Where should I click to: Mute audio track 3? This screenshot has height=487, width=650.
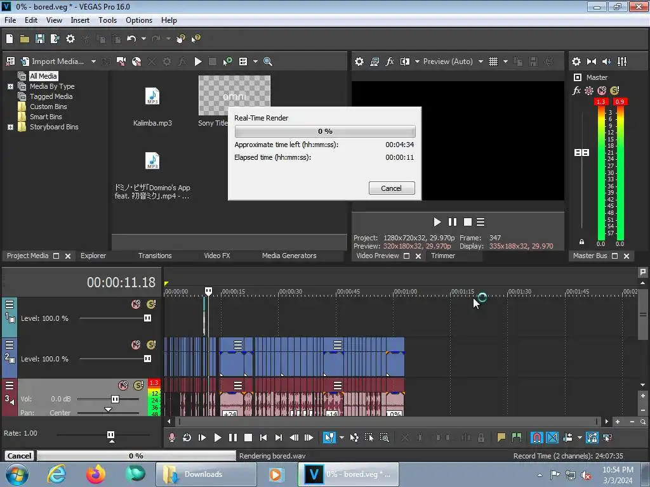tap(123, 386)
